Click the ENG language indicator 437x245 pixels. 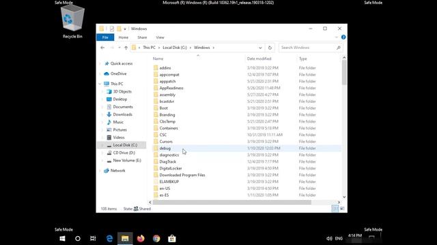(x=339, y=238)
